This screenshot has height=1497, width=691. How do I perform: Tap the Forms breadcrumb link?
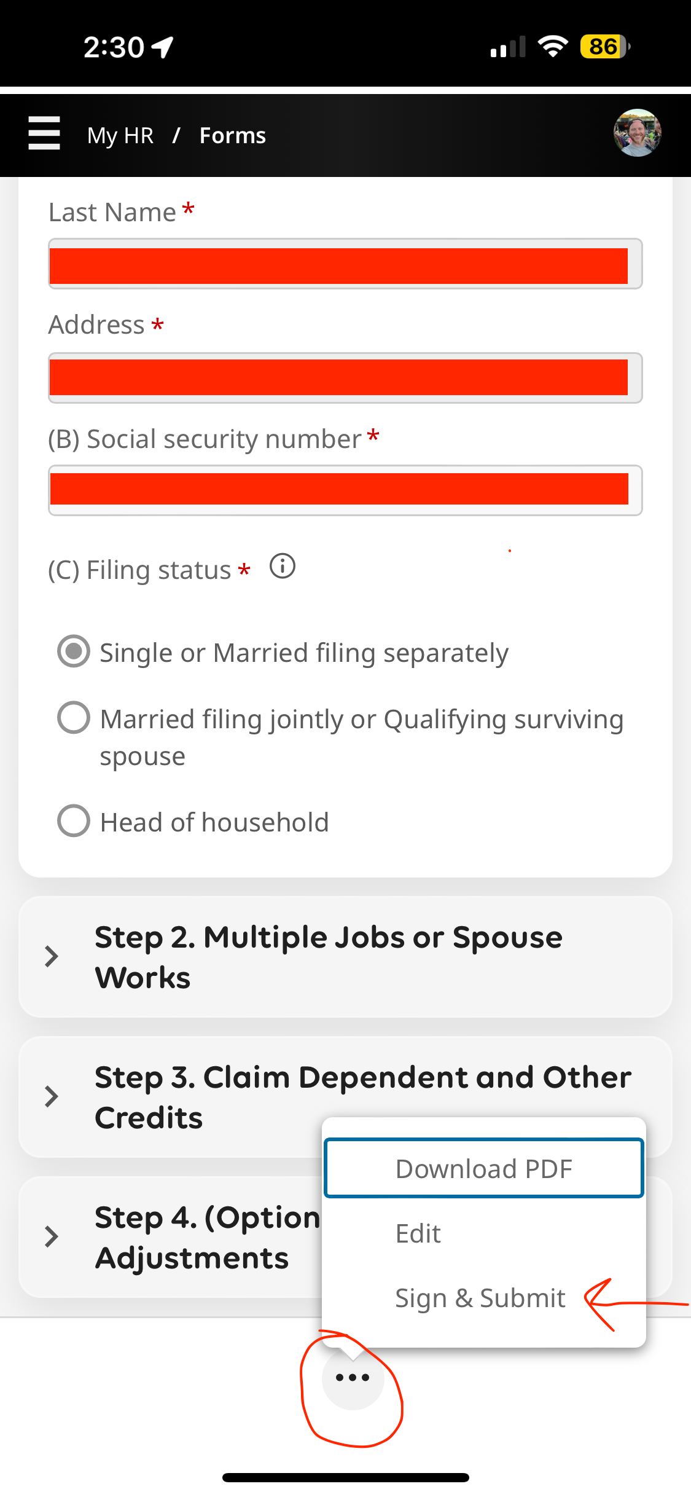pyautogui.click(x=233, y=135)
